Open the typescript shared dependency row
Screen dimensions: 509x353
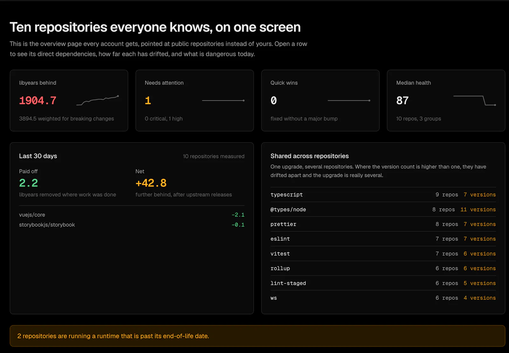[x=383, y=195]
